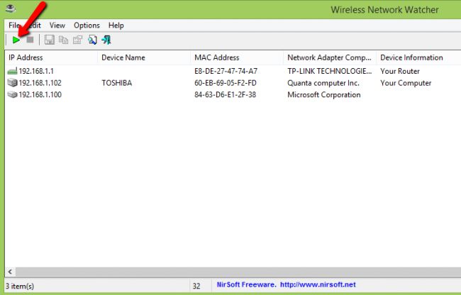
Task: Click the 3 item(s) status bar text
Action: (x=20, y=286)
